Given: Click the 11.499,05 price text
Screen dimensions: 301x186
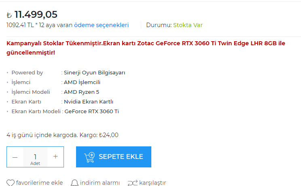Looking at the screenshot, I should click(36, 15).
